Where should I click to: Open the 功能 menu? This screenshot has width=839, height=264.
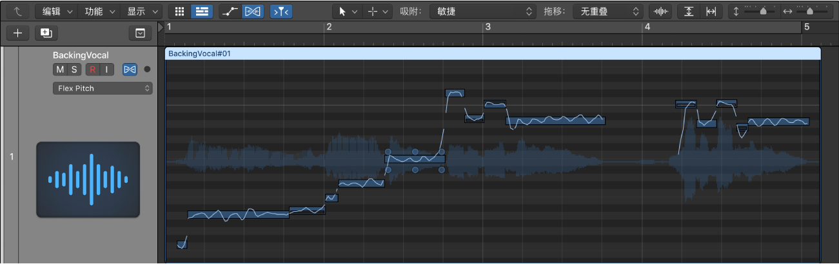(99, 11)
